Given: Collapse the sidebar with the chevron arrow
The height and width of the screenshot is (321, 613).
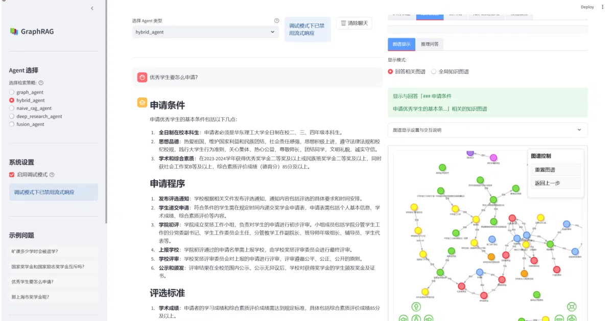Looking at the screenshot, I should point(92,8).
